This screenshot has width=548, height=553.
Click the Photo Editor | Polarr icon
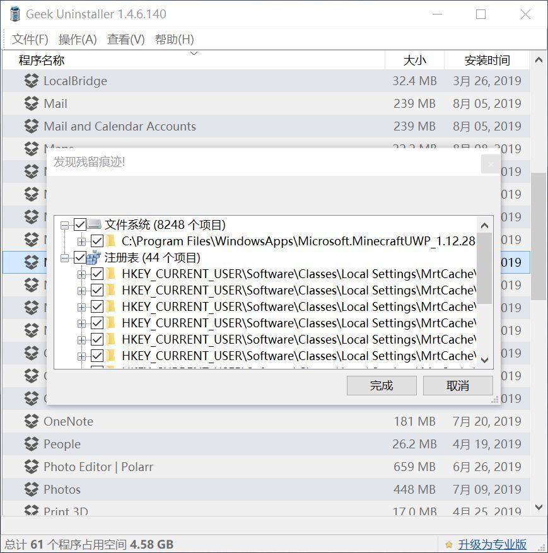(32, 467)
